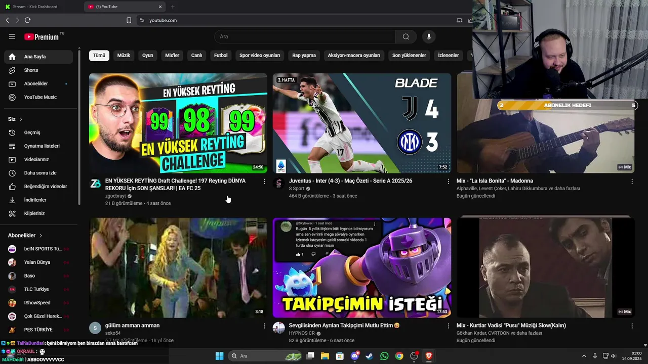Open beIN SPORTS subscription channel
Viewport: 648px width, 364px height.
(38, 249)
